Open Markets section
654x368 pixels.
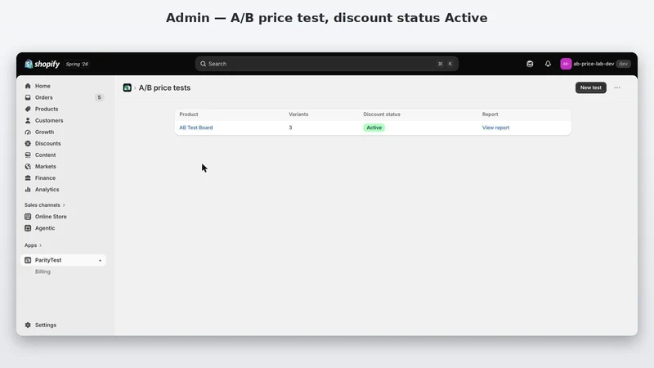pyautogui.click(x=46, y=167)
